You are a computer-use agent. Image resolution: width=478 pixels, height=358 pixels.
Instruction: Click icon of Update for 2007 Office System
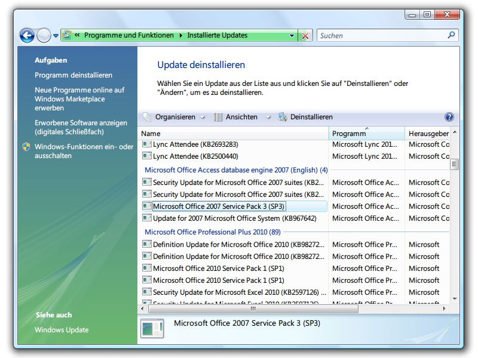(x=147, y=218)
